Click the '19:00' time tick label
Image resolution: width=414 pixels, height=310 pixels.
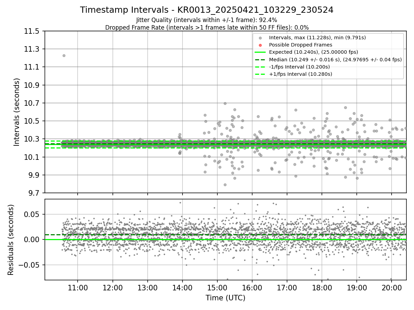(356, 288)
